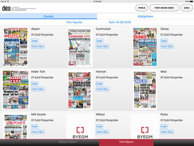The image size is (194, 146).
Task: Tap Hızlı Oku for Posta
Action: click(167, 132)
